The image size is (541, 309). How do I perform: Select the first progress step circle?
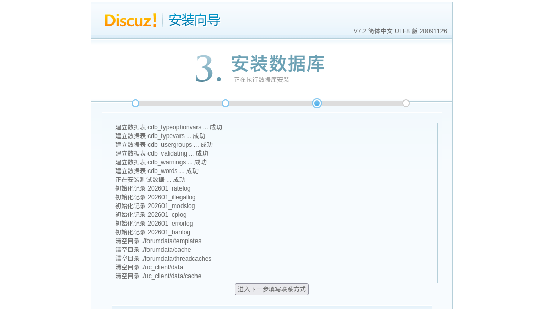[x=135, y=104]
